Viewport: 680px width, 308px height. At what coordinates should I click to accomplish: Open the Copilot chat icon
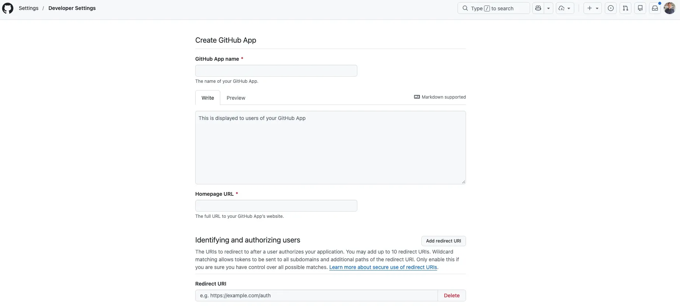click(x=538, y=8)
